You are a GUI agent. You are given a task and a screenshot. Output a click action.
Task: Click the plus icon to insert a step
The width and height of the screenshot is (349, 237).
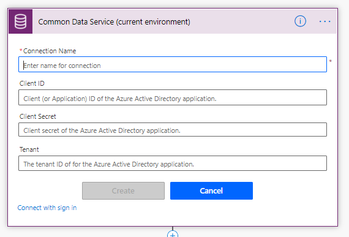pyautogui.click(x=173, y=235)
